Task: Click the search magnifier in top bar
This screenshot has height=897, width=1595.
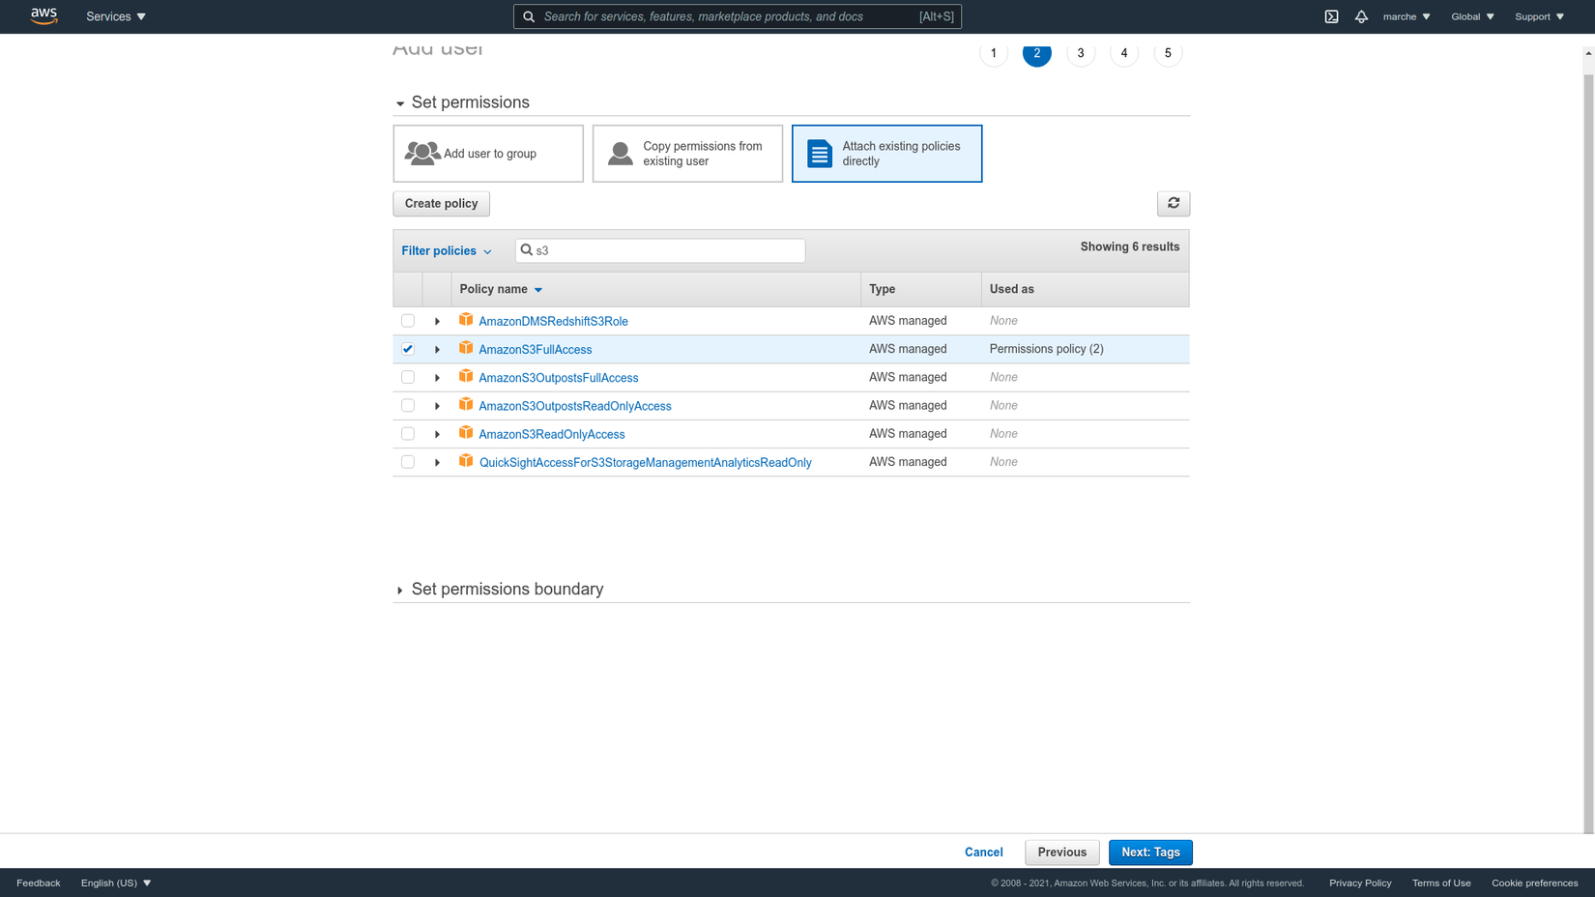Action: tap(529, 16)
